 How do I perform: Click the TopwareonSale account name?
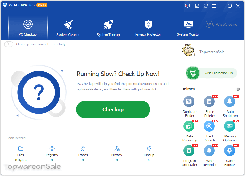[212, 52]
